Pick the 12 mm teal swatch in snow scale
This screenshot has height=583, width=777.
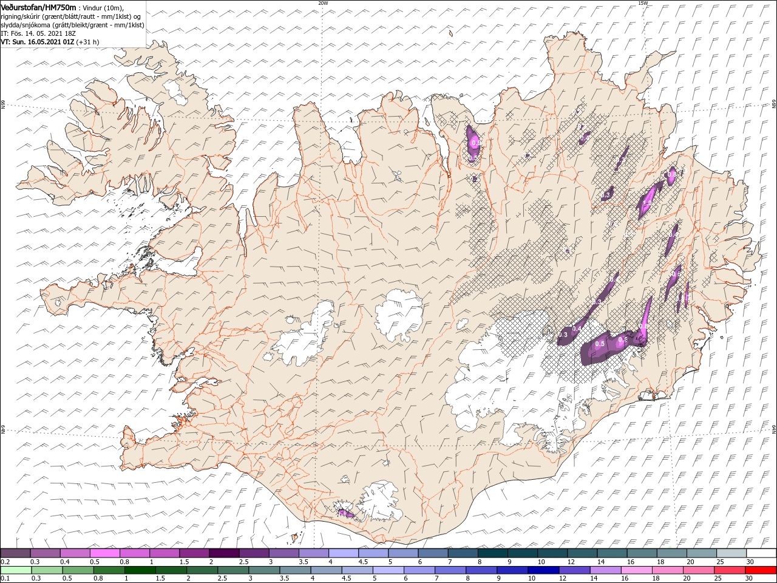(x=582, y=553)
